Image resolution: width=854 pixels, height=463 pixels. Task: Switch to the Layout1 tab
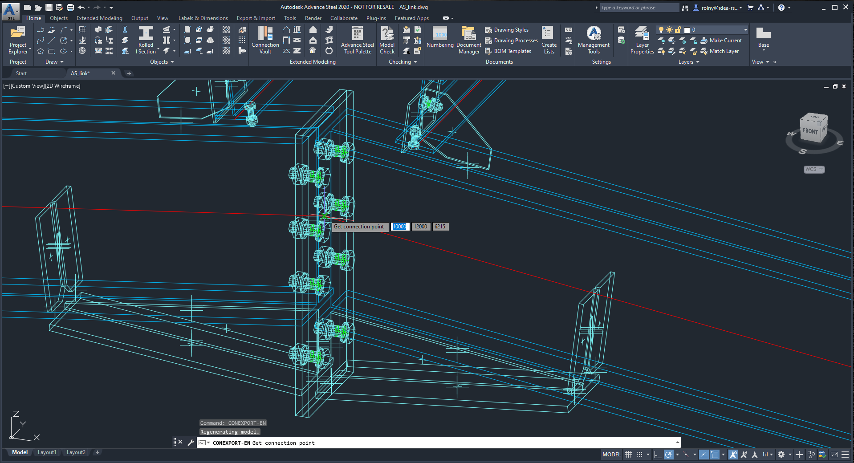tap(47, 452)
